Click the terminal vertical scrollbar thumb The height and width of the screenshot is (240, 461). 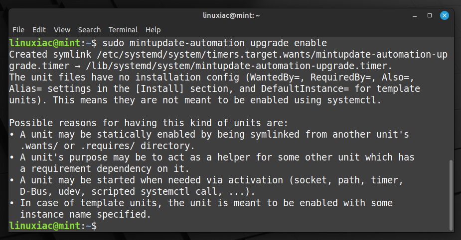click(x=451, y=195)
